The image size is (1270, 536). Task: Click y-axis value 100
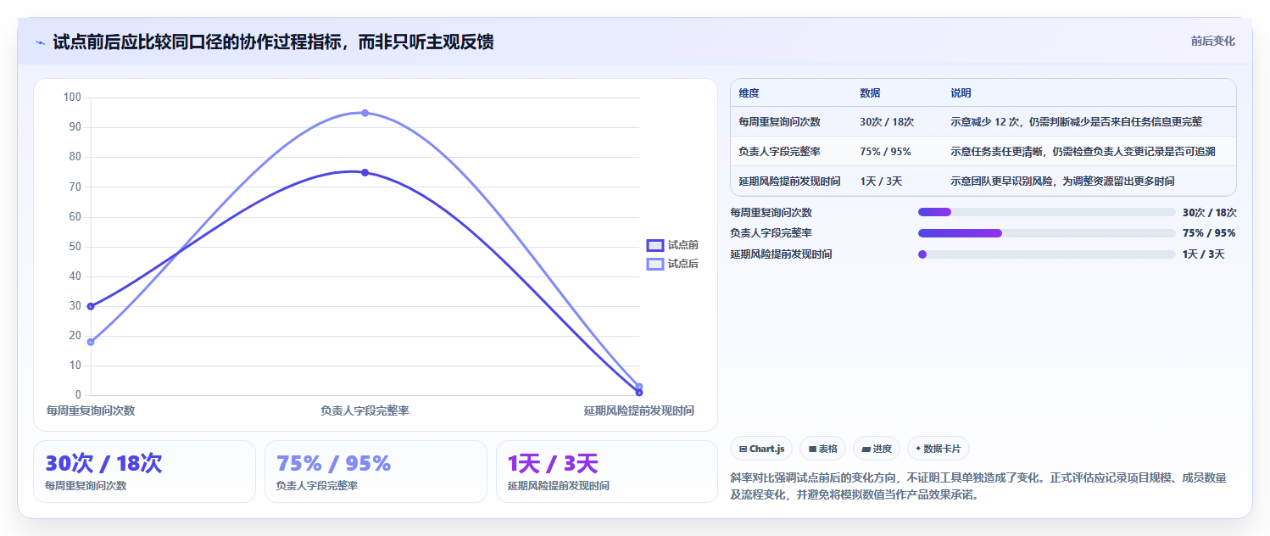[x=72, y=98]
